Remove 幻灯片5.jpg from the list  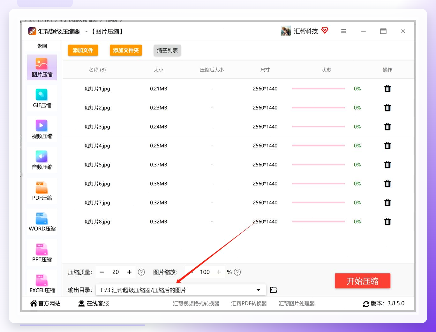pos(387,165)
